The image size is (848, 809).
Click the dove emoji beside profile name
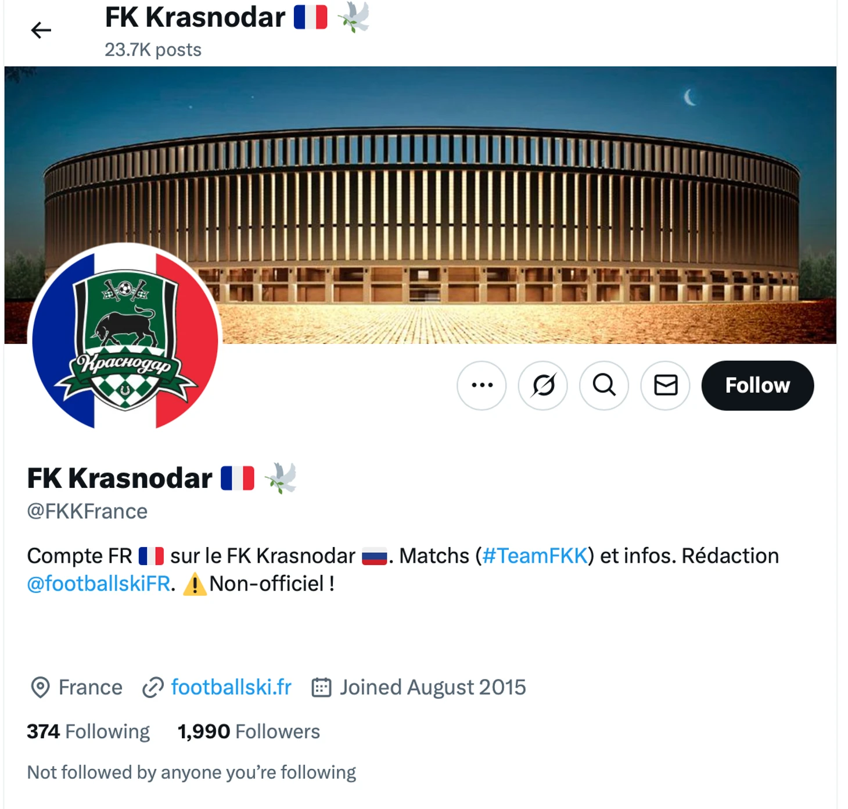[281, 478]
